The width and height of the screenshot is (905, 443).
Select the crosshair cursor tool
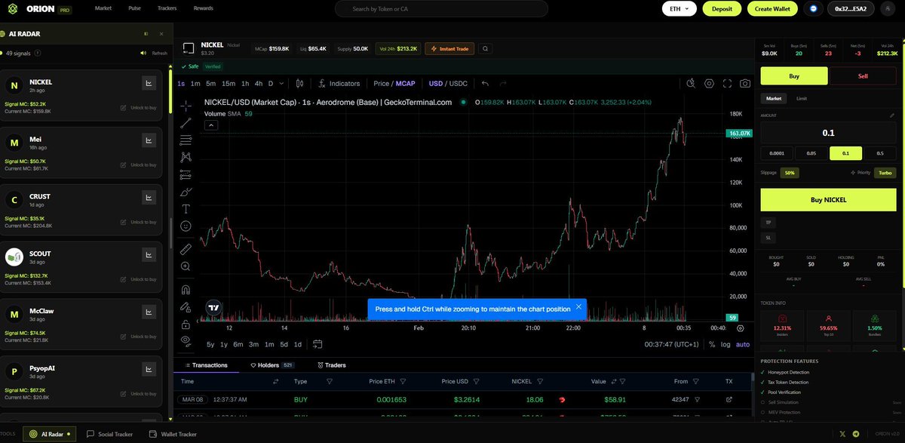pos(186,105)
